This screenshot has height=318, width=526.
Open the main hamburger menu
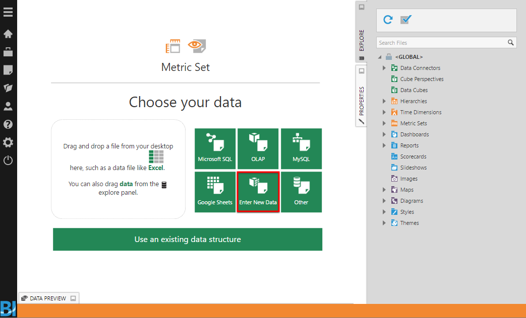click(x=8, y=12)
